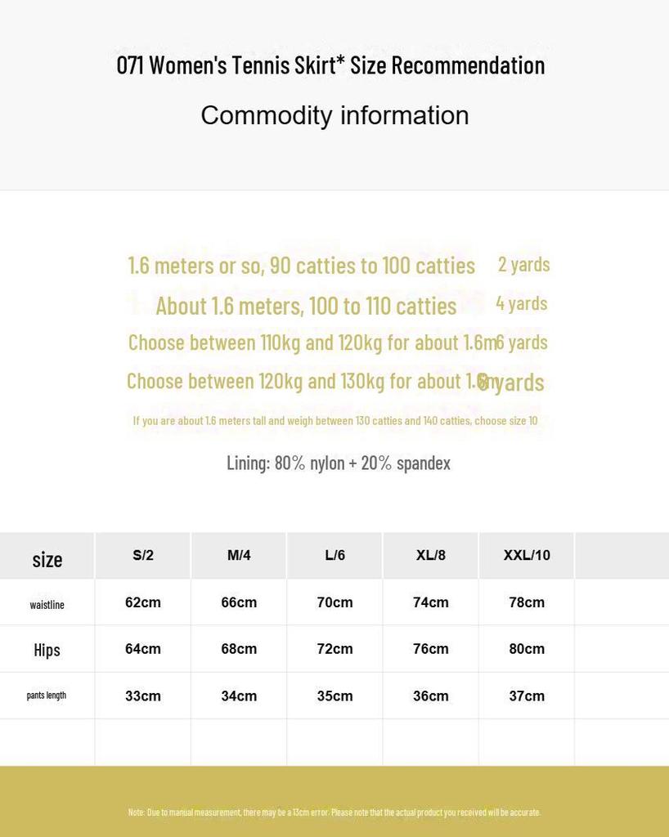Image resolution: width=669 pixels, height=837 pixels.
Task: Click the lining nylon spandex text
Action: pyautogui.click(x=338, y=463)
